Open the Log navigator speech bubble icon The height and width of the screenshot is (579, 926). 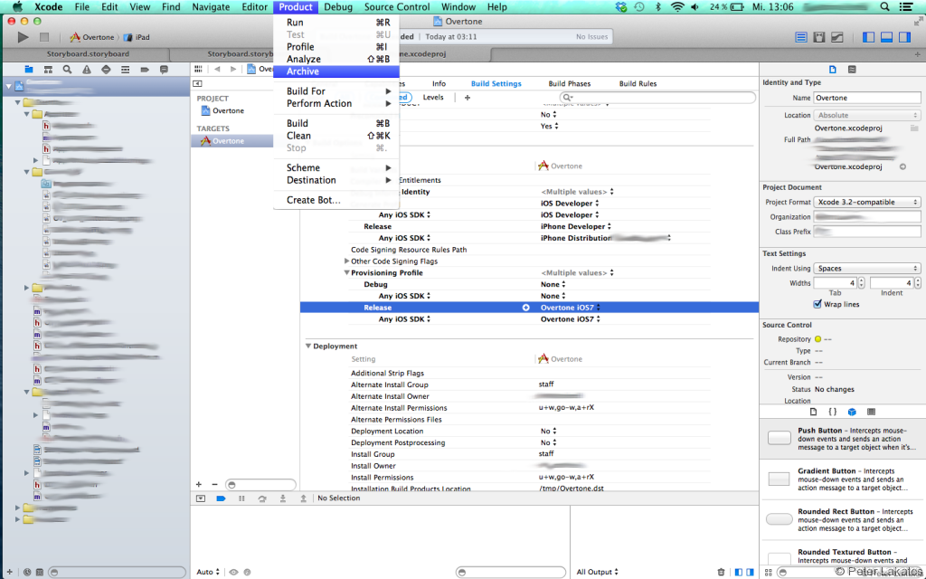164,69
